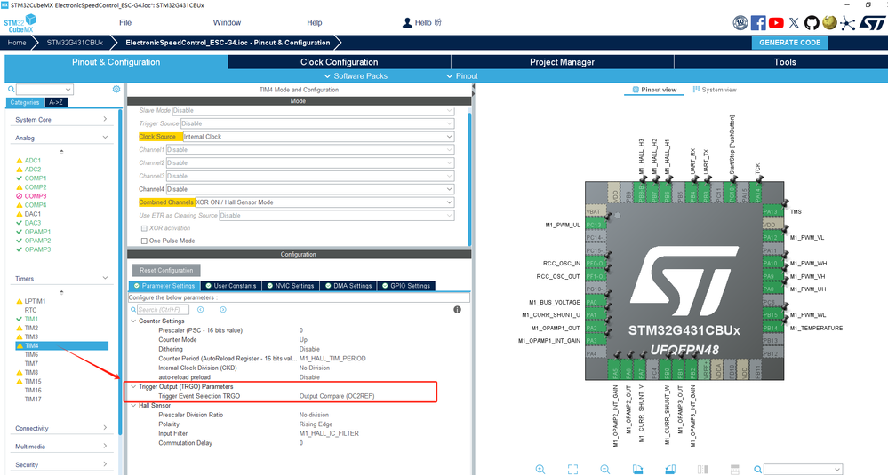This screenshot has width=888, height=475.
Task: Fit the chip to screen
Action: [573, 469]
